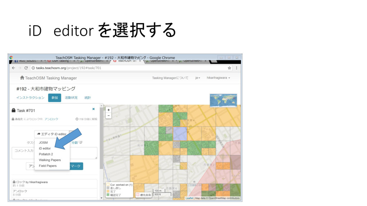Click the lock icon in ロック by hikarihagiwara
367x206 pixels.
(14, 182)
